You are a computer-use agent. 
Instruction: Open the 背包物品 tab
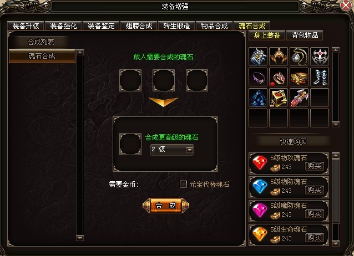click(x=305, y=35)
